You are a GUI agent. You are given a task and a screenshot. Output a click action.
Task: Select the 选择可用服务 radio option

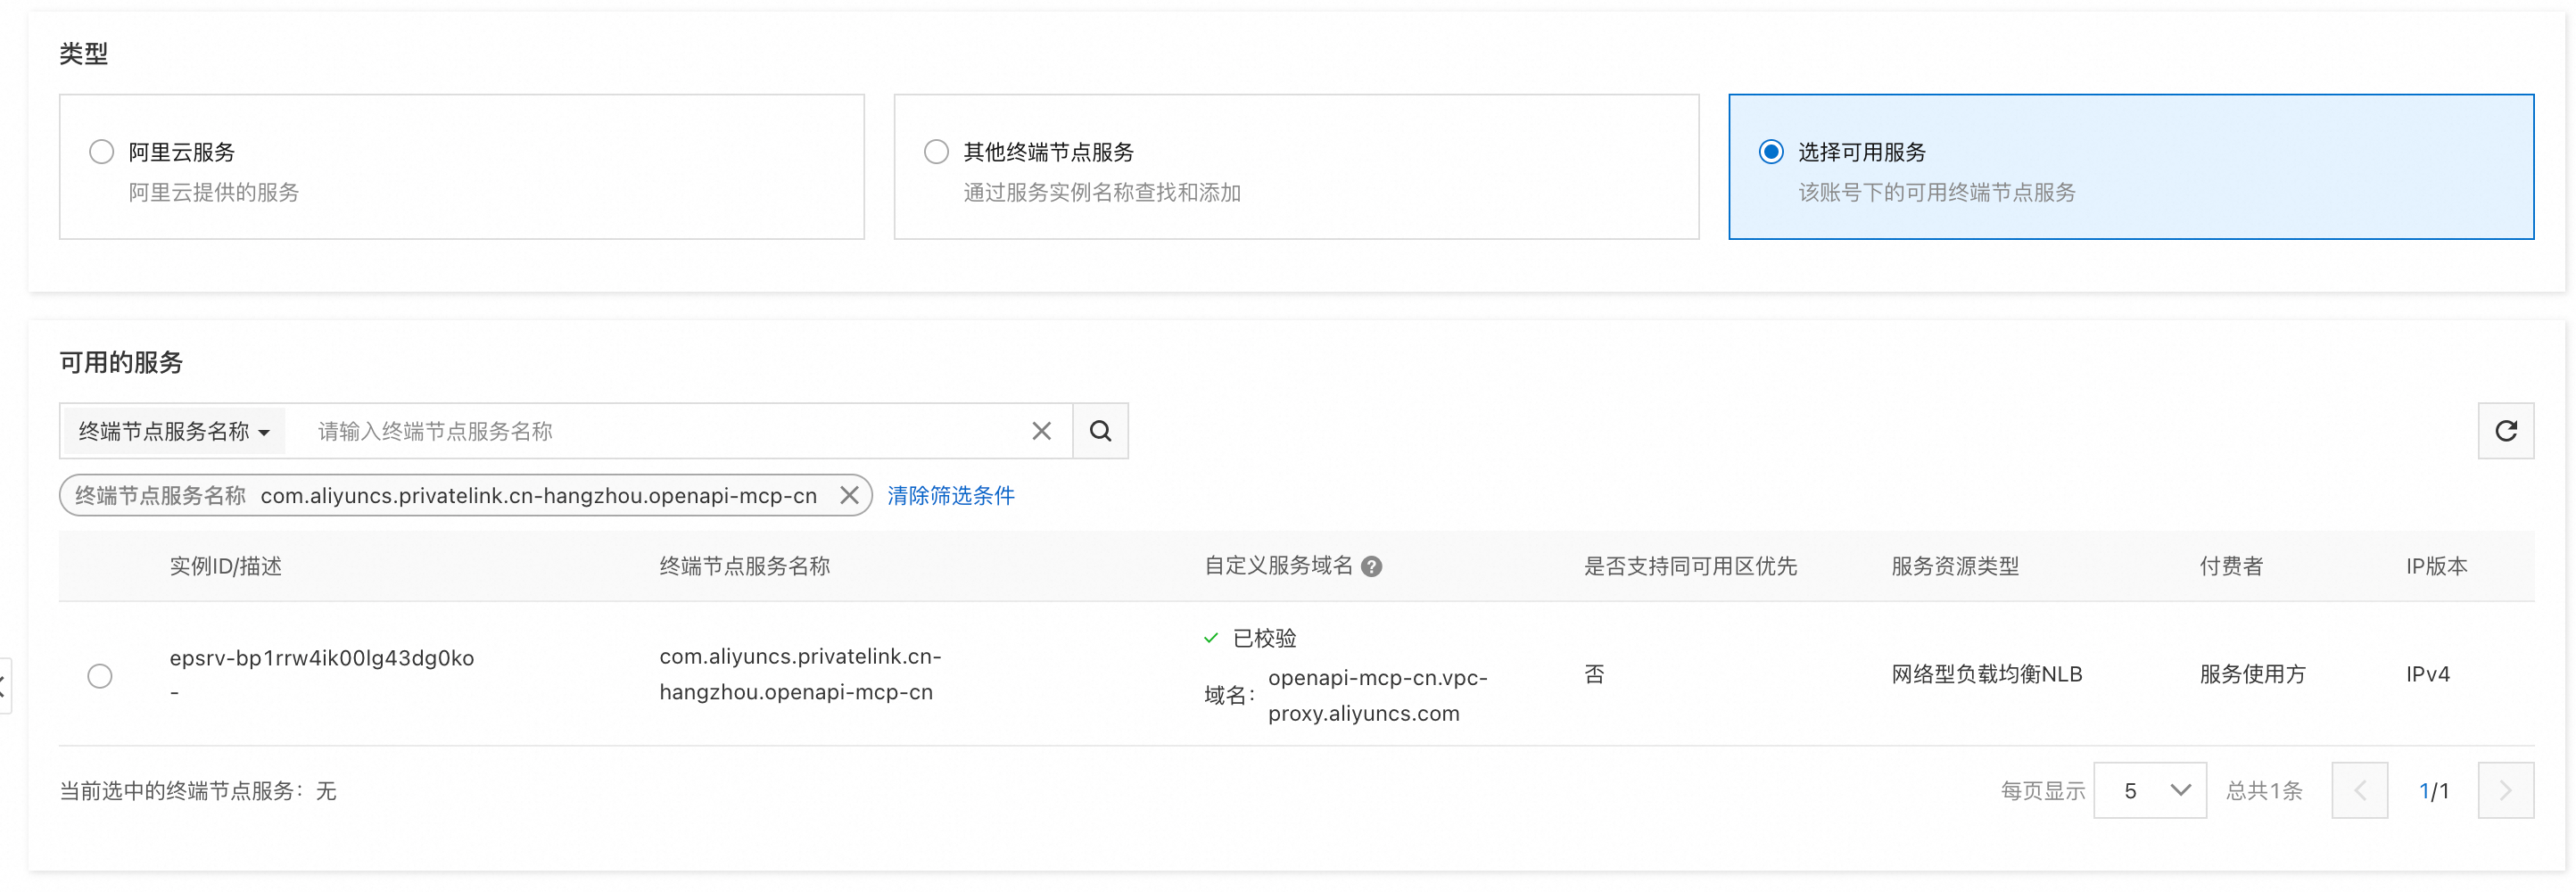[x=1770, y=152]
